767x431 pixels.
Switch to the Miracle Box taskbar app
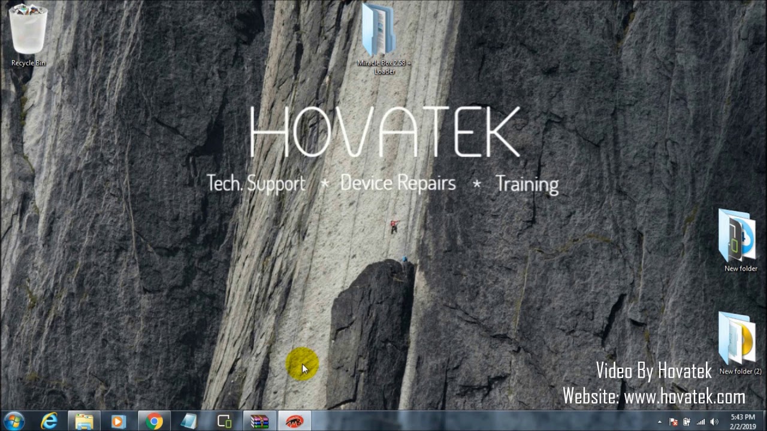click(294, 421)
